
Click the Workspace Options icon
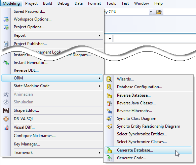[6, 20]
